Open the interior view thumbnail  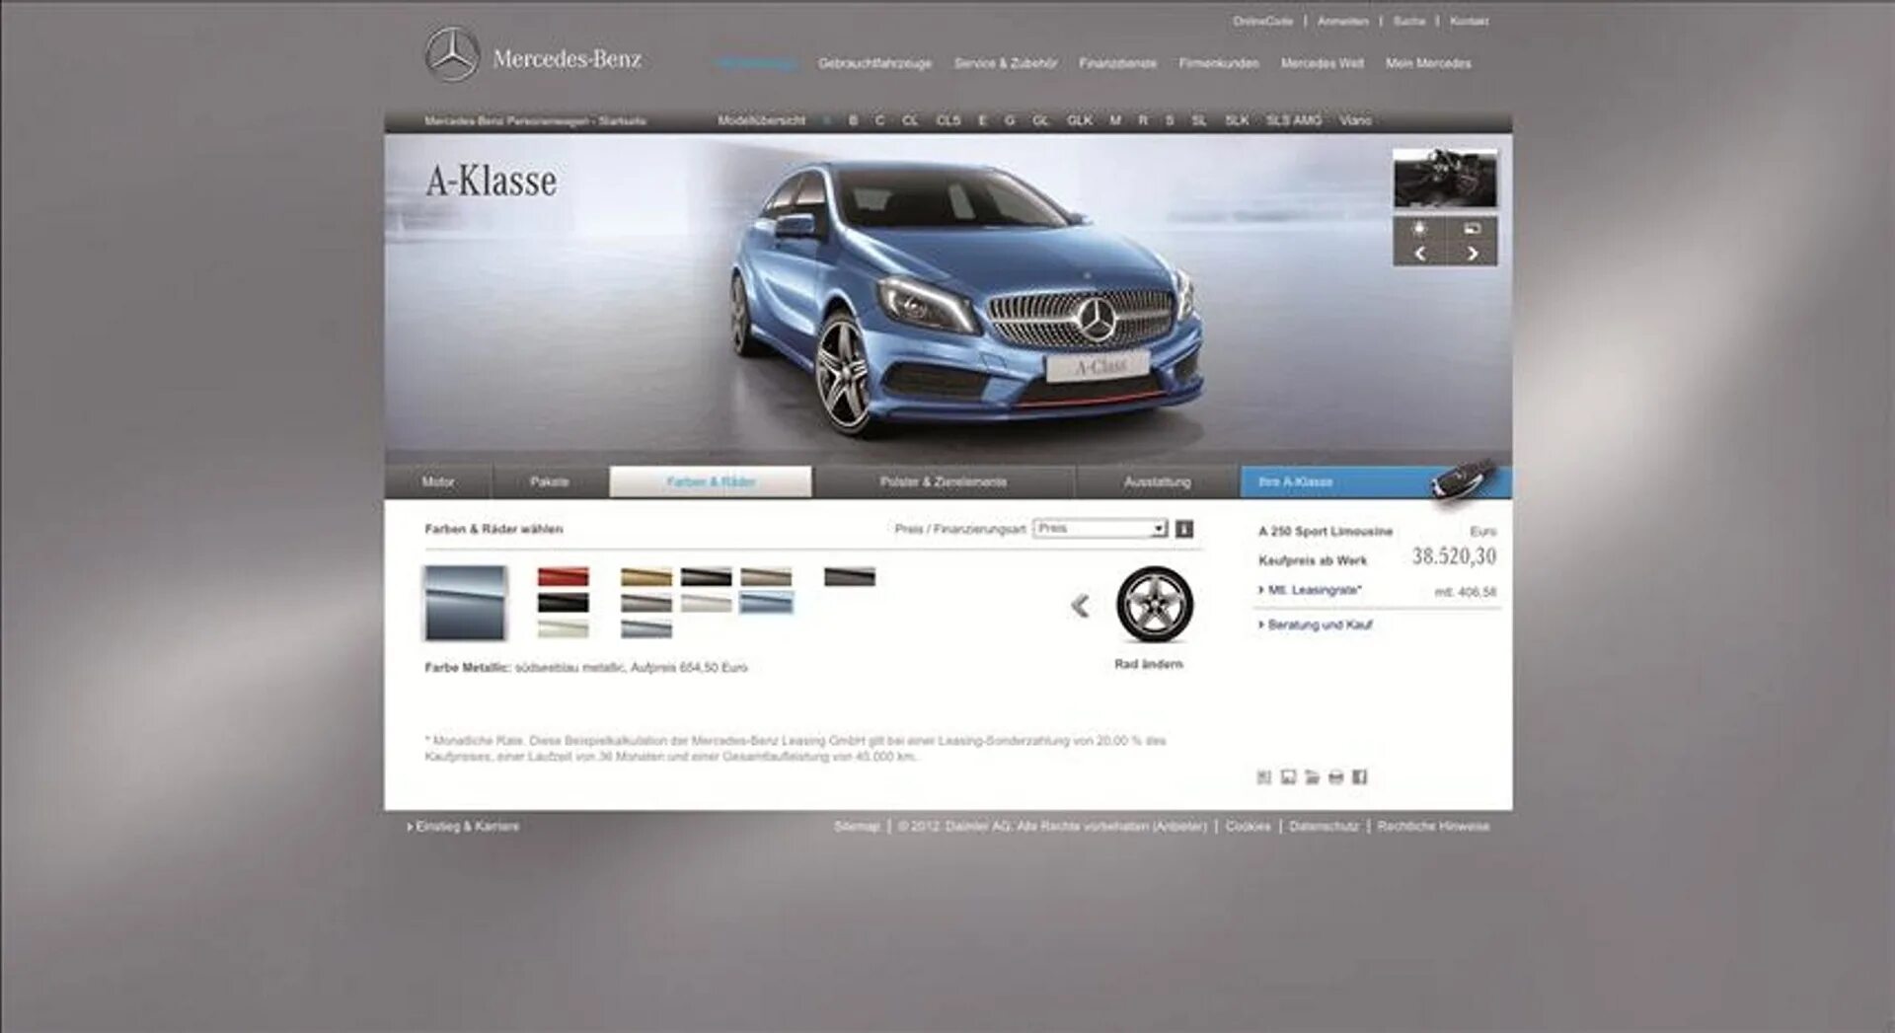[1445, 178]
